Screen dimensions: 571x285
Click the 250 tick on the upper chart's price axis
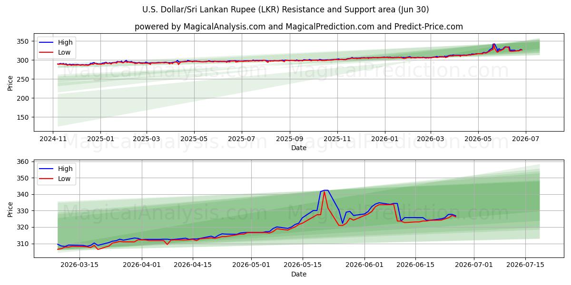[24, 79]
